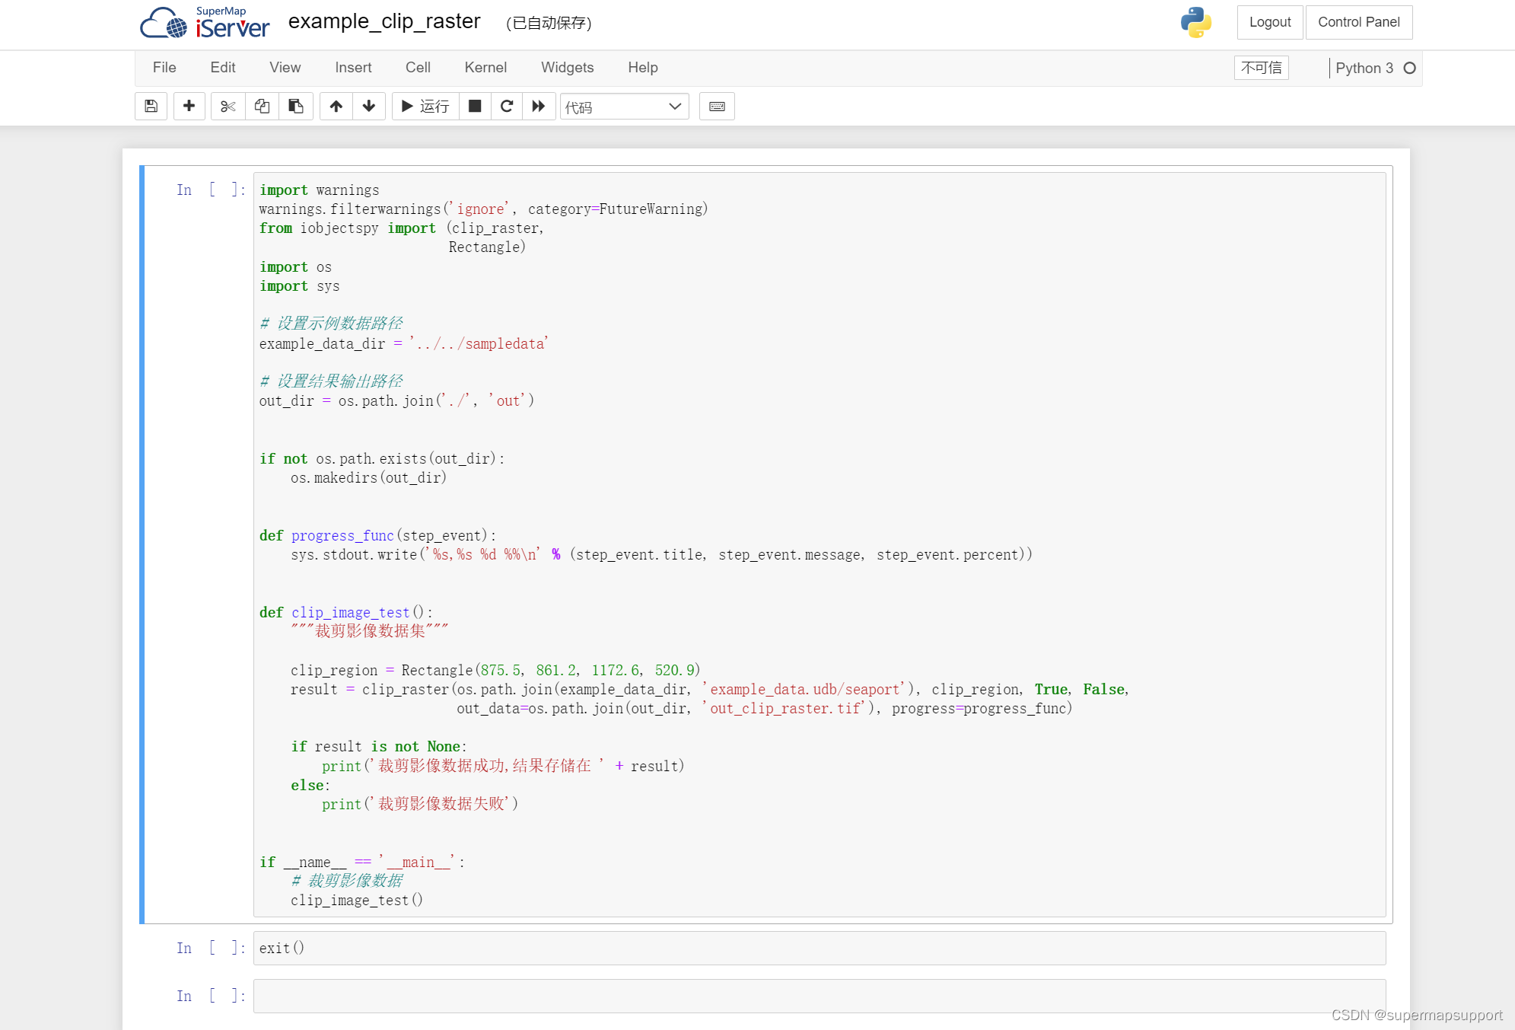Image resolution: width=1515 pixels, height=1030 pixels.
Task: Click the Rectangle clip_region line
Action: pos(495,670)
